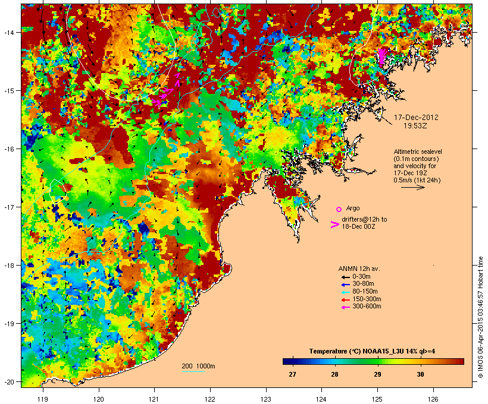Click the magenta drifter cluster near 125E
This screenshot has height=404, width=488.
pos(381,56)
